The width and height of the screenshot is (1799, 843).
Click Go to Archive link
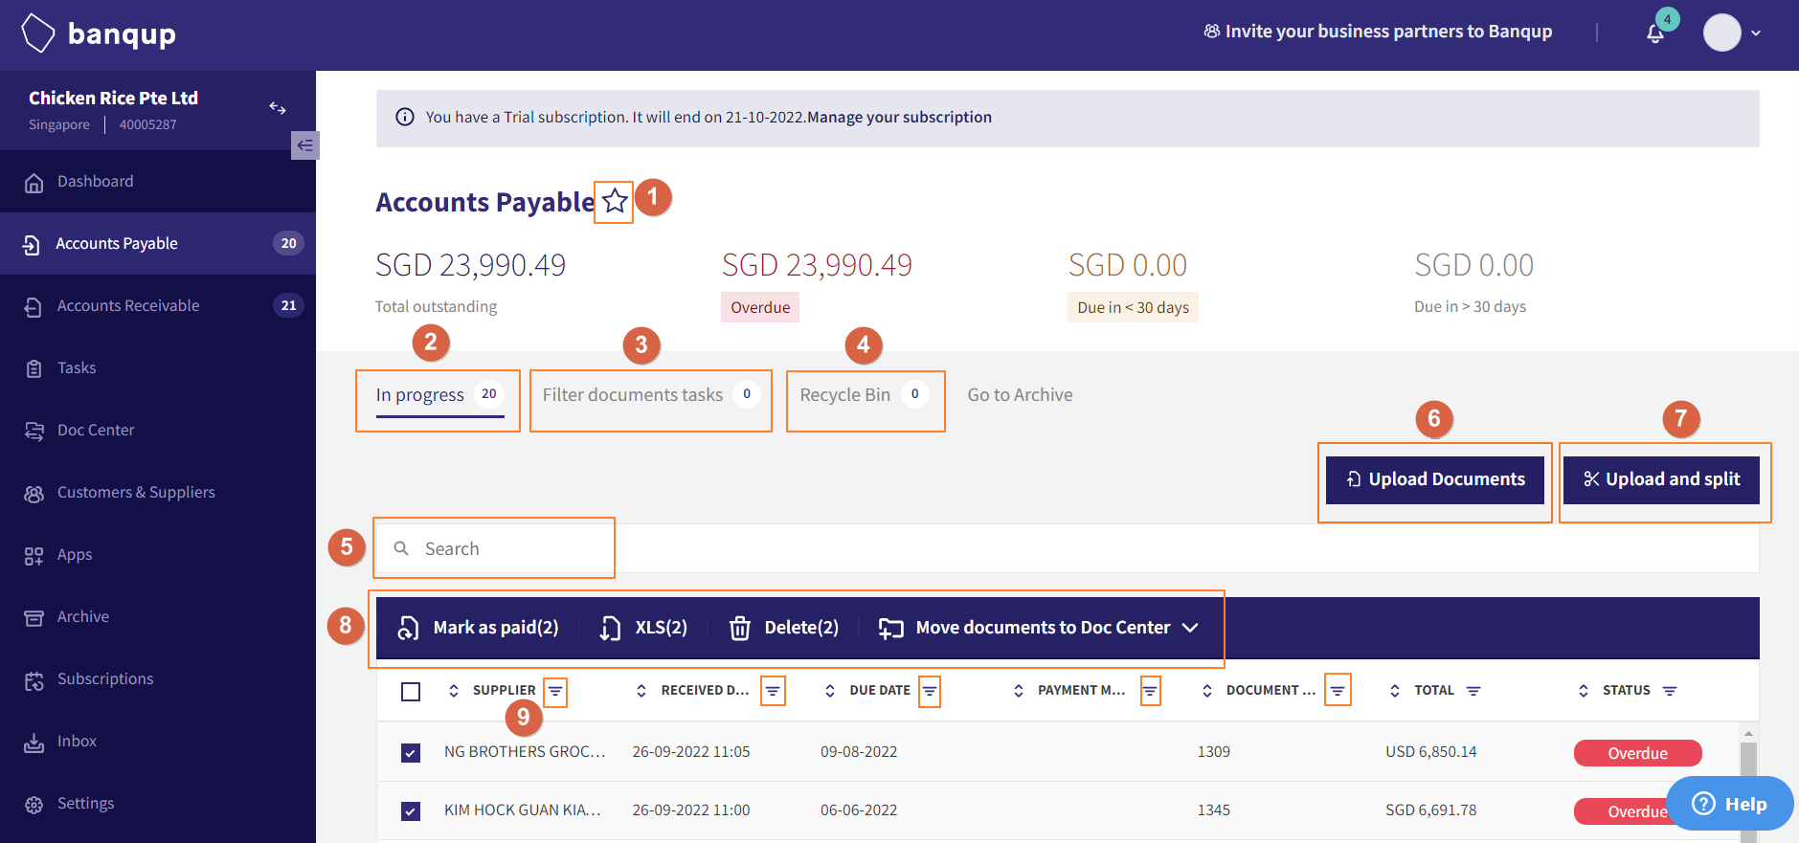1020,395
